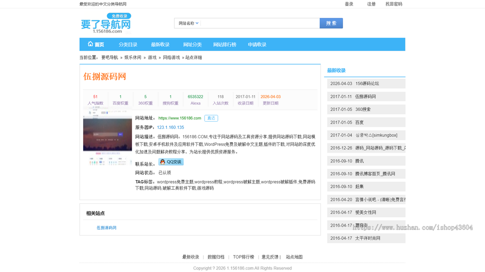Open 登录 link in top bar

pos(349,4)
